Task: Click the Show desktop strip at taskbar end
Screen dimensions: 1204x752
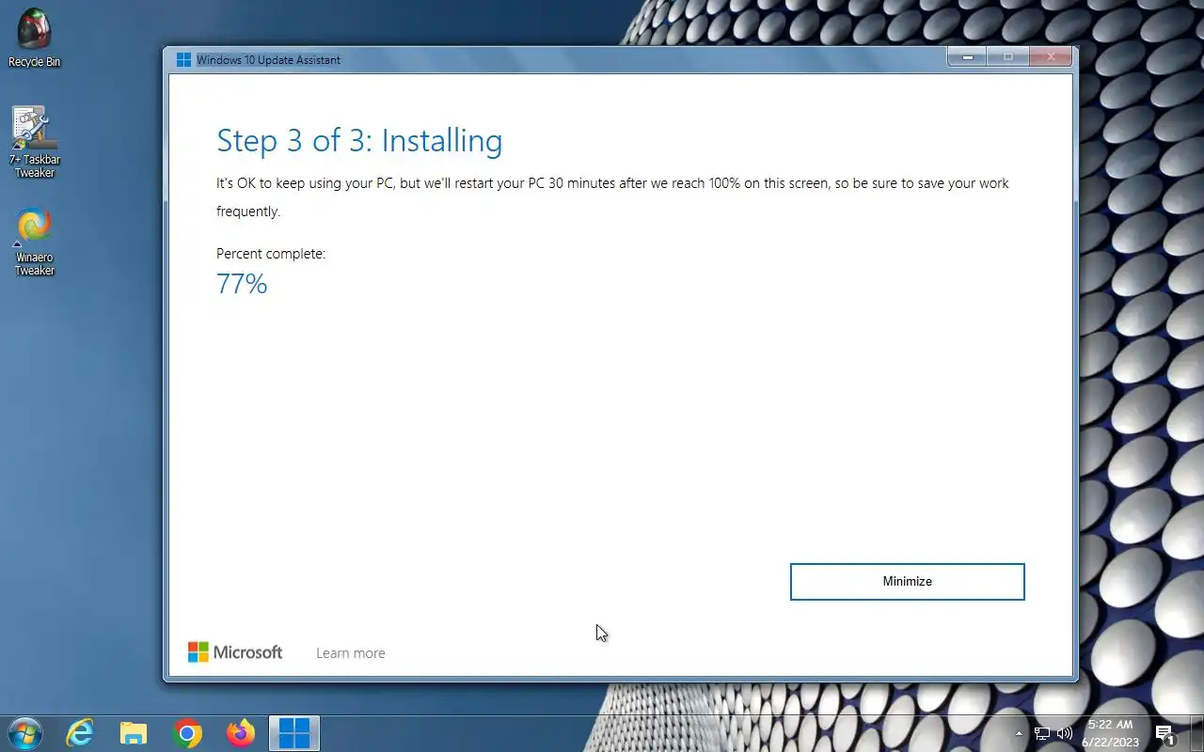Action: [x=1197, y=733]
